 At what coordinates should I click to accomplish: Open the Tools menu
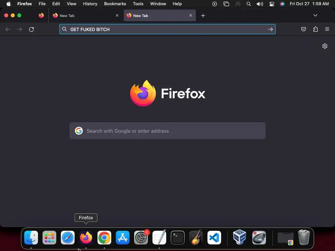[x=138, y=4]
